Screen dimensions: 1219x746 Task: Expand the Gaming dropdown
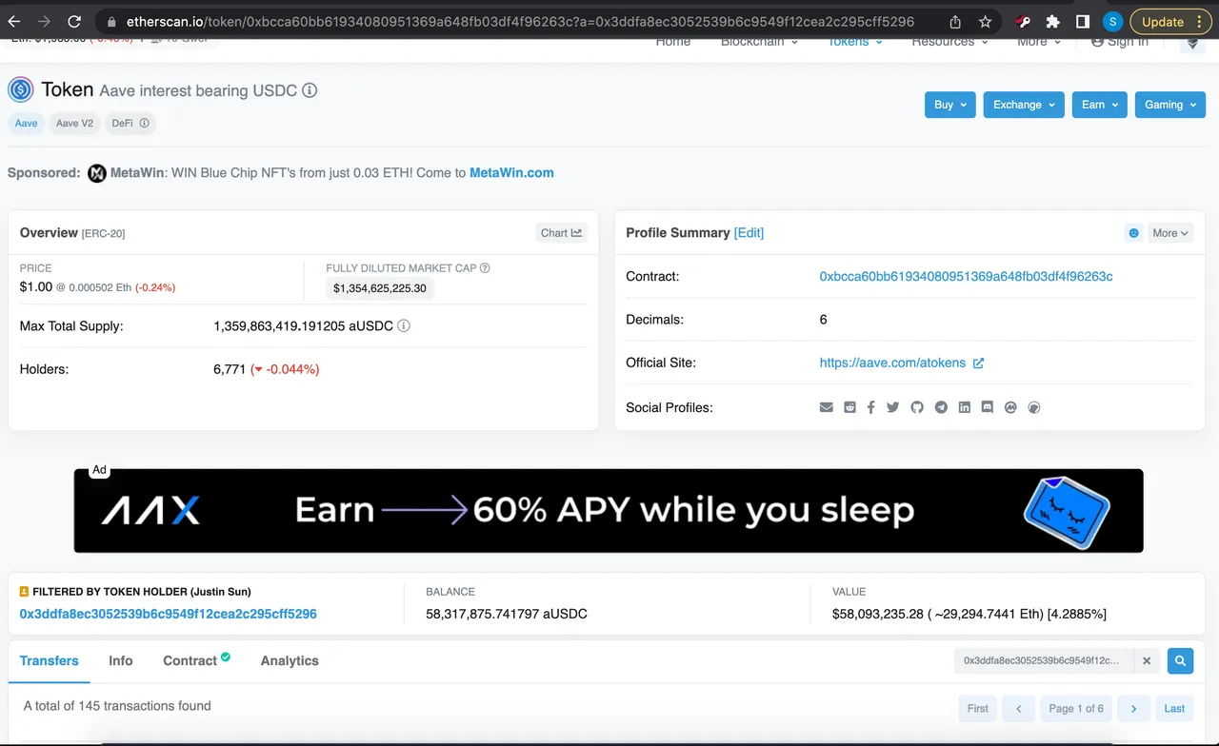tap(1169, 105)
